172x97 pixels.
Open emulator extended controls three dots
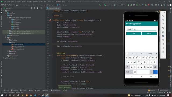(163, 56)
